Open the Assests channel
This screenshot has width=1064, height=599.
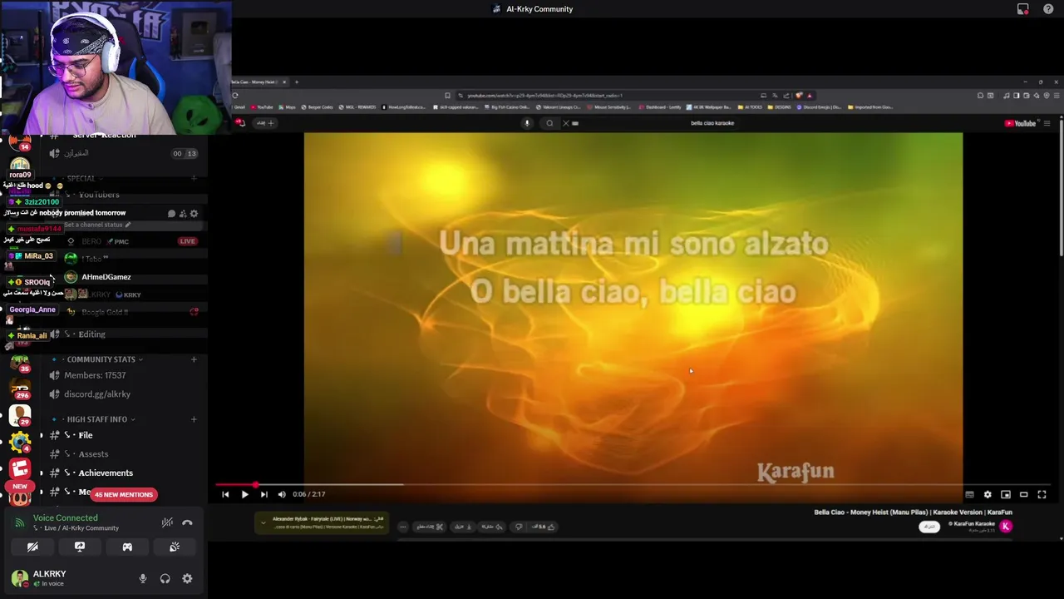pyautogui.click(x=123, y=454)
